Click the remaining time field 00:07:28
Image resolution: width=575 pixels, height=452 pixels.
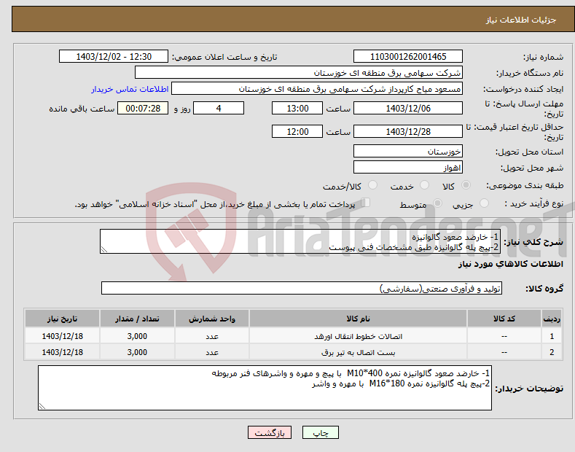[x=143, y=108]
